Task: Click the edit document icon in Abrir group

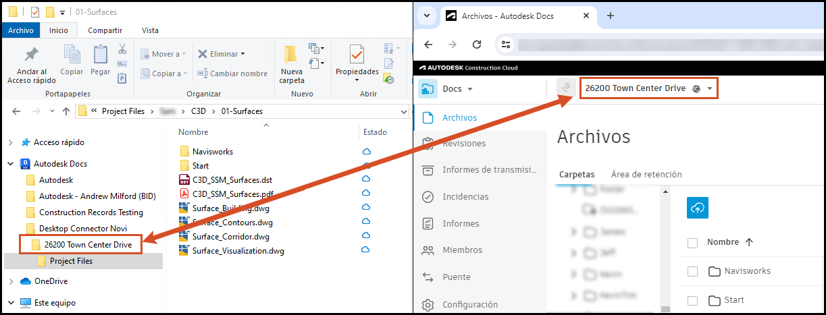Action: pyautogui.click(x=388, y=63)
